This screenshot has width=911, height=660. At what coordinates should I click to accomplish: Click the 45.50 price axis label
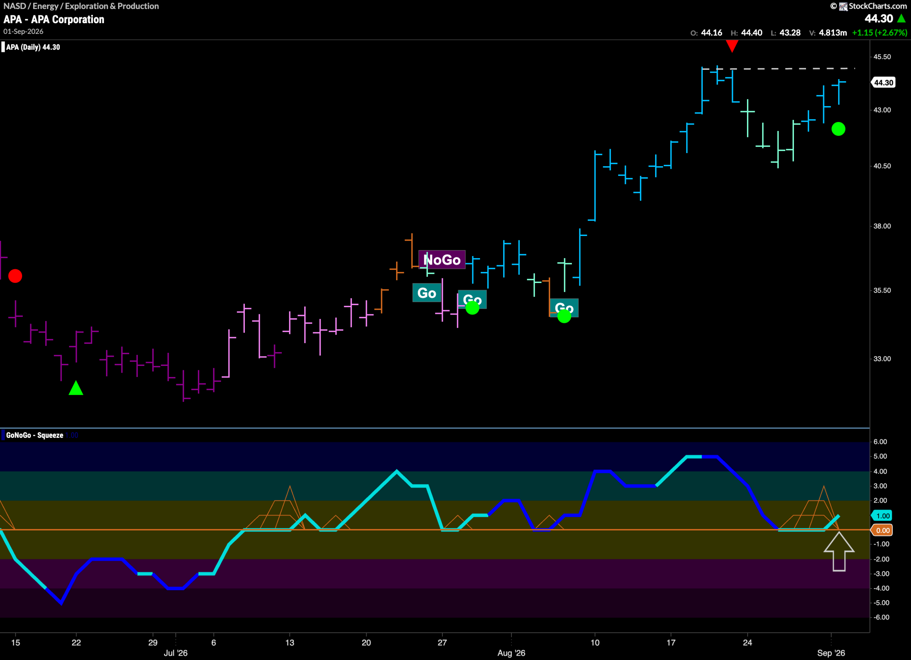(882, 57)
